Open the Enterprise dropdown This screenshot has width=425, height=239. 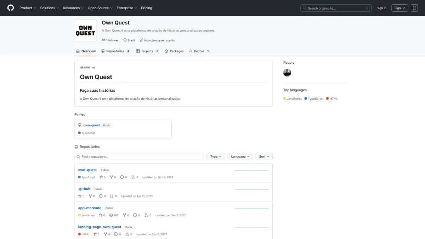(x=127, y=8)
